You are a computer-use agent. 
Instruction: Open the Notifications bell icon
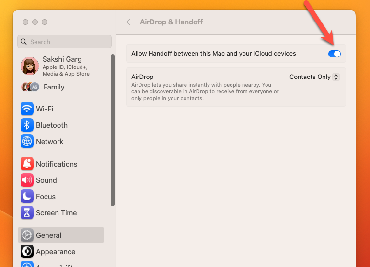pos(27,164)
